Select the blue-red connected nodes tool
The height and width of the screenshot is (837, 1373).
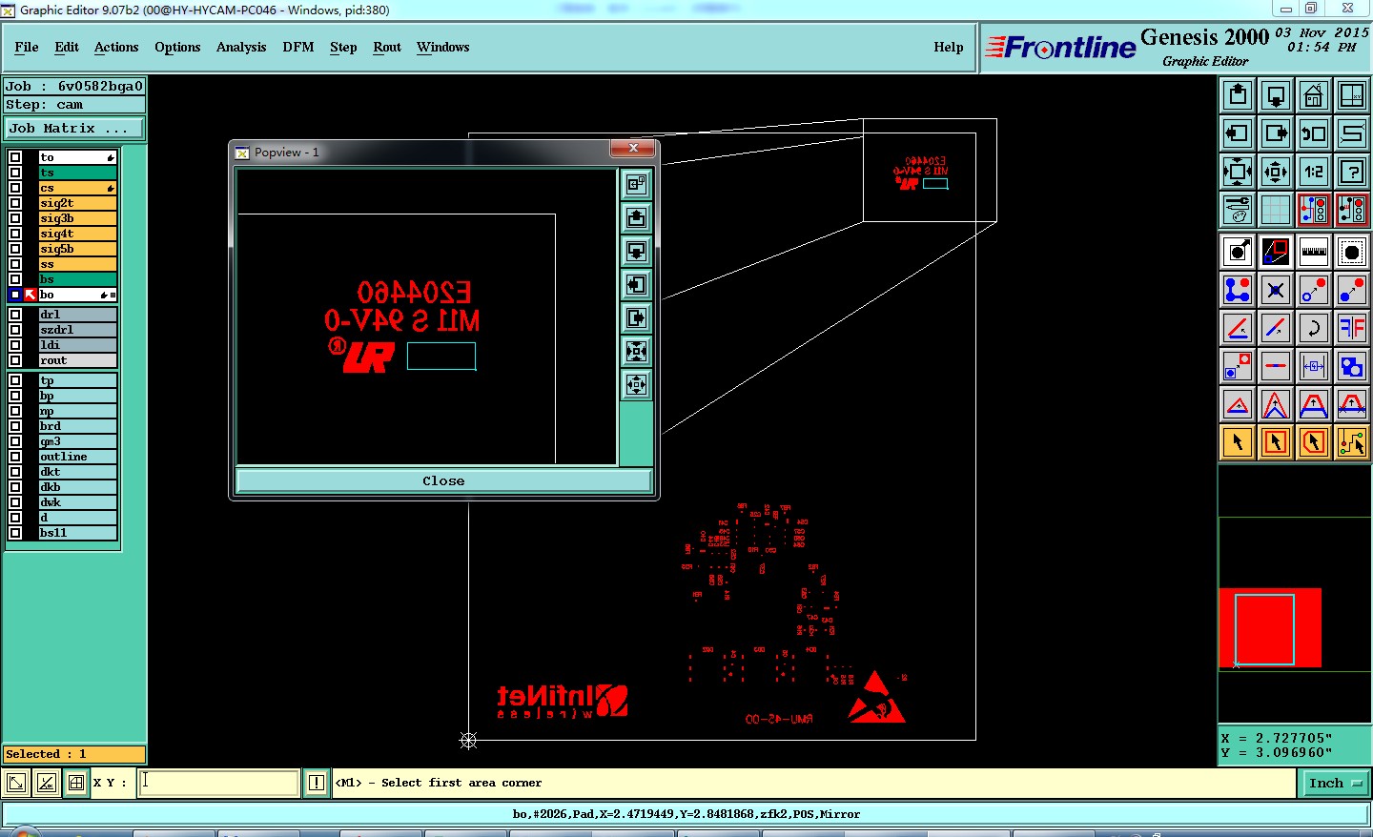1238,290
